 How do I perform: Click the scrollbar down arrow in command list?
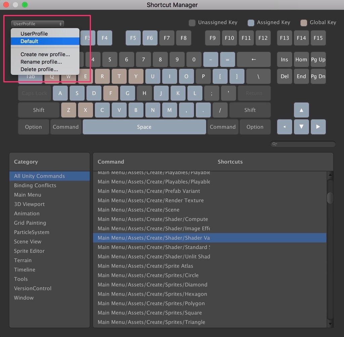click(330, 324)
